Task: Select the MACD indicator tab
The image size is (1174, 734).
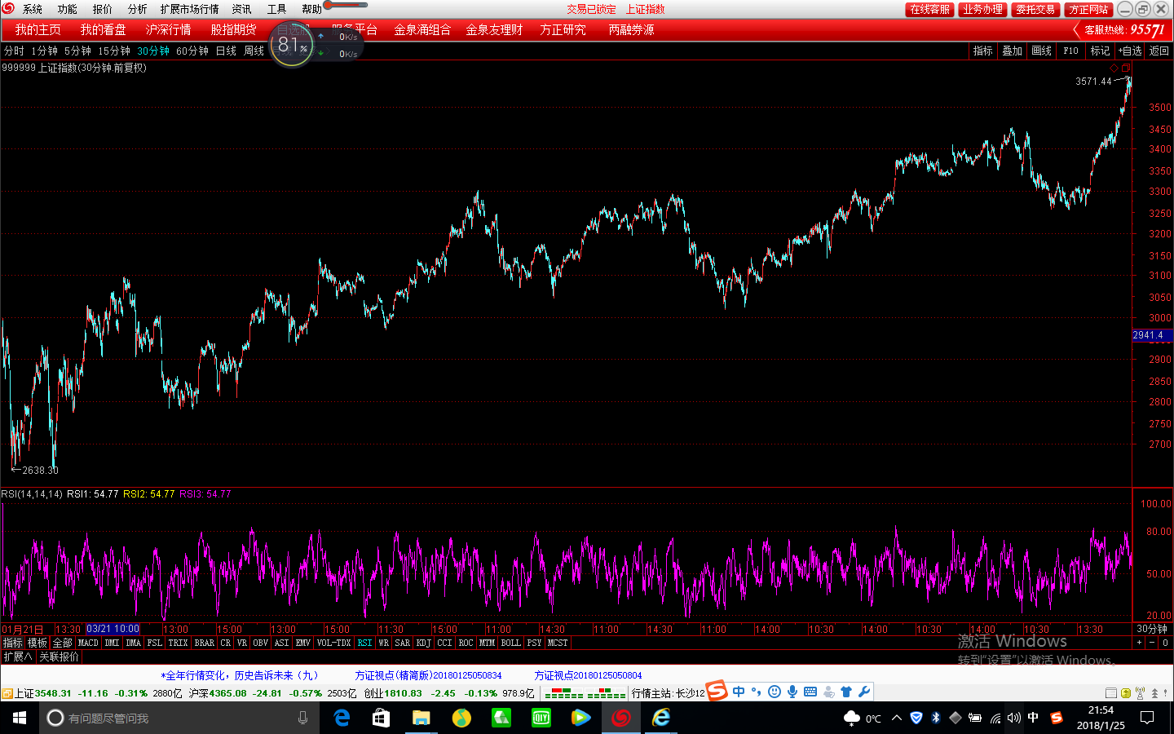Action: (x=88, y=643)
